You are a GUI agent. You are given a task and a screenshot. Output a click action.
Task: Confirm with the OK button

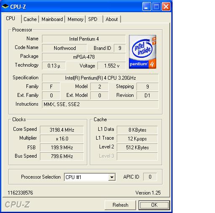(154, 205)
